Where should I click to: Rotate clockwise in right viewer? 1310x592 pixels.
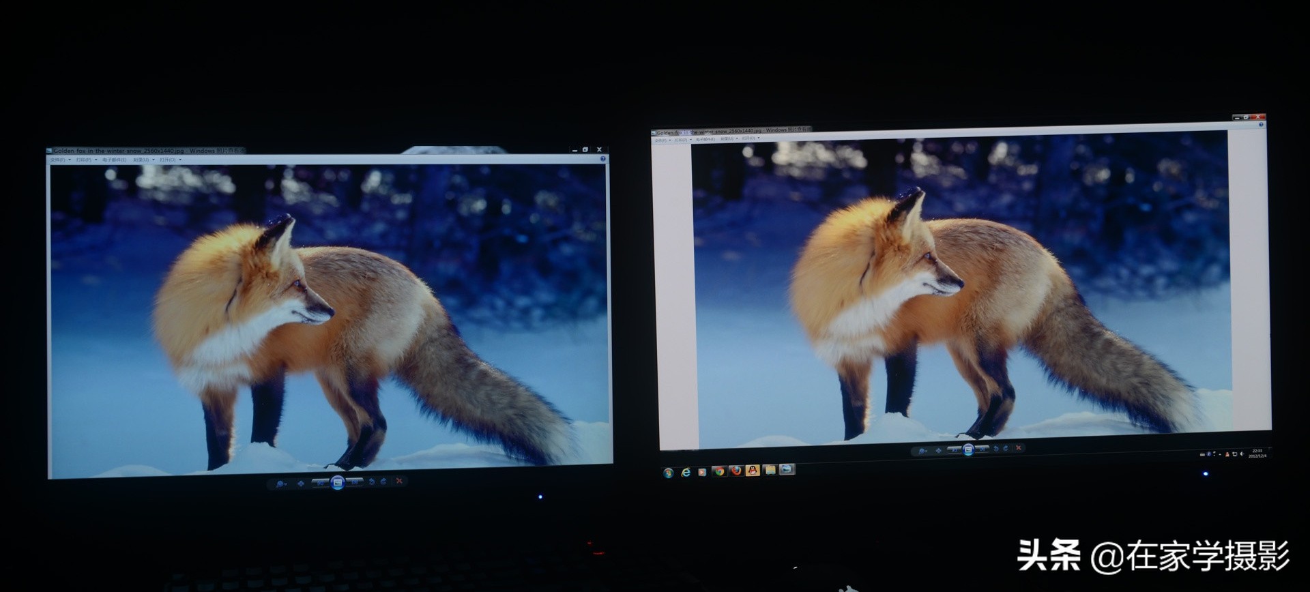[1006, 448]
